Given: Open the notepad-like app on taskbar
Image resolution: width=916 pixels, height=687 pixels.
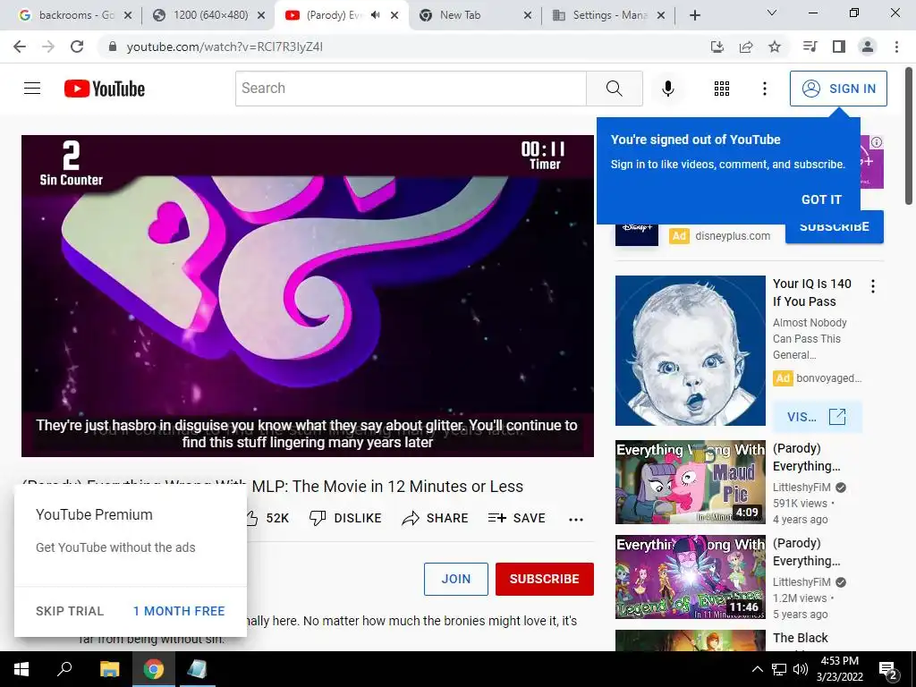Looking at the screenshot, I should (x=197, y=669).
